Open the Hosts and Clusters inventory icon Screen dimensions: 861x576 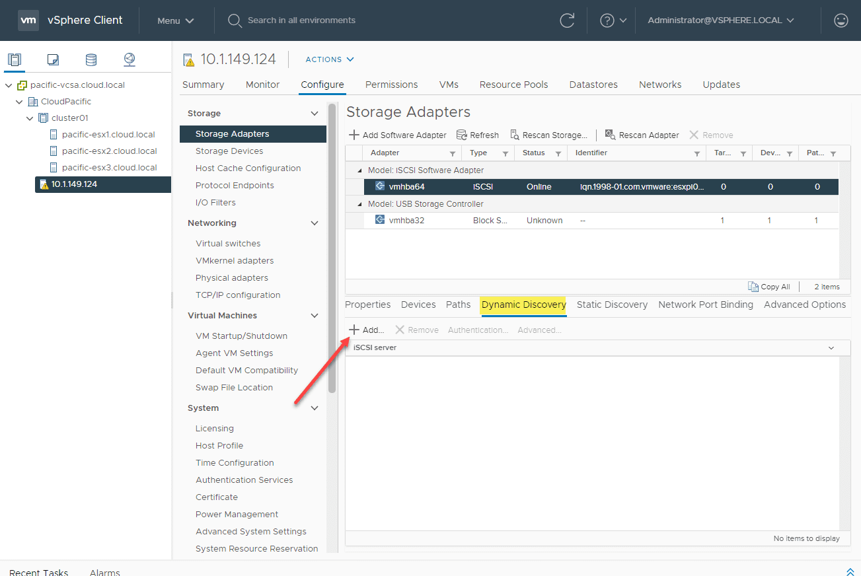[15, 59]
